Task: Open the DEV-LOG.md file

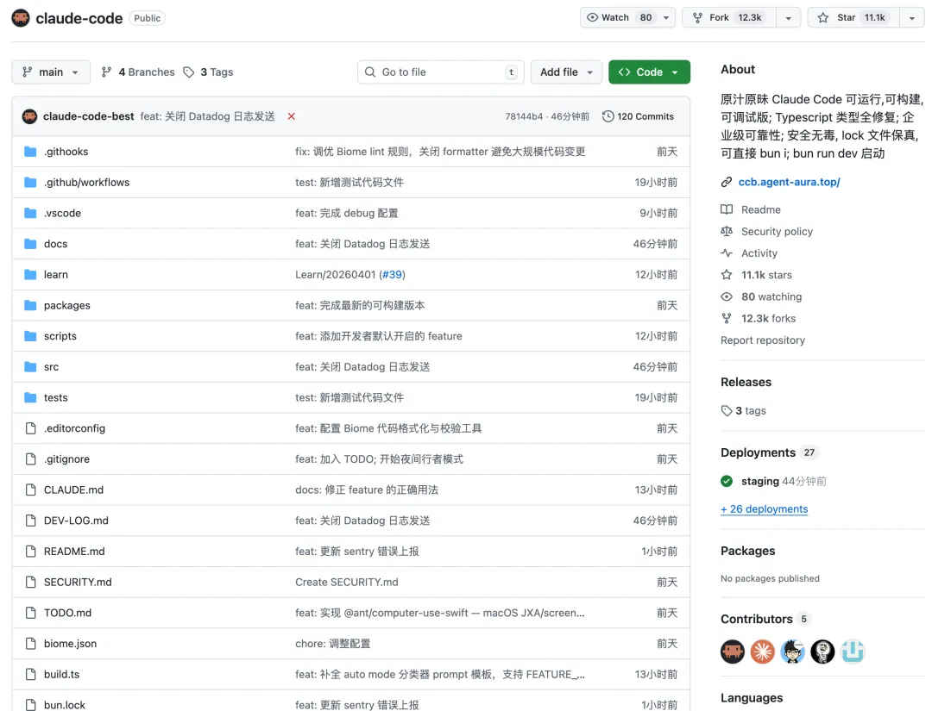Action: 76,521
